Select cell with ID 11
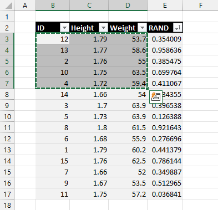Viewport: 218px width, 210px height. click(53, 194)
